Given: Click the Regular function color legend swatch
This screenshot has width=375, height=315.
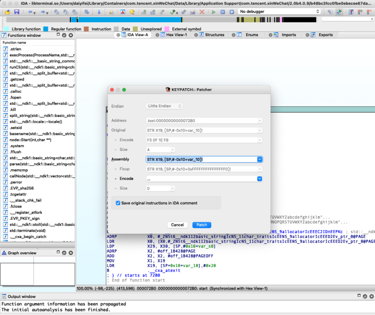Looking at the screenshot, I should (46, 29).
